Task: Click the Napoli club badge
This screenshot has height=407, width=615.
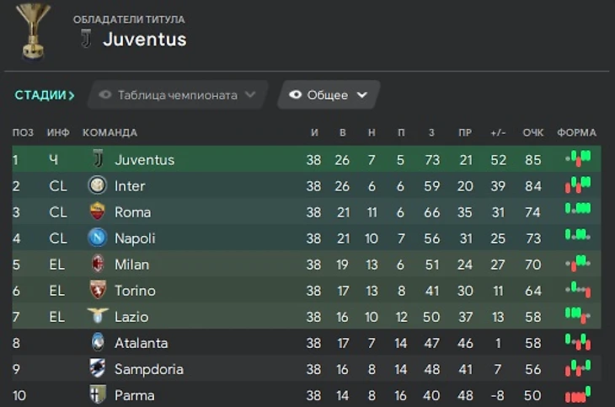Action: (x=98, y=238)
